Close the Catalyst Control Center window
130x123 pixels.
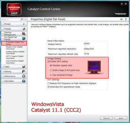126,4
